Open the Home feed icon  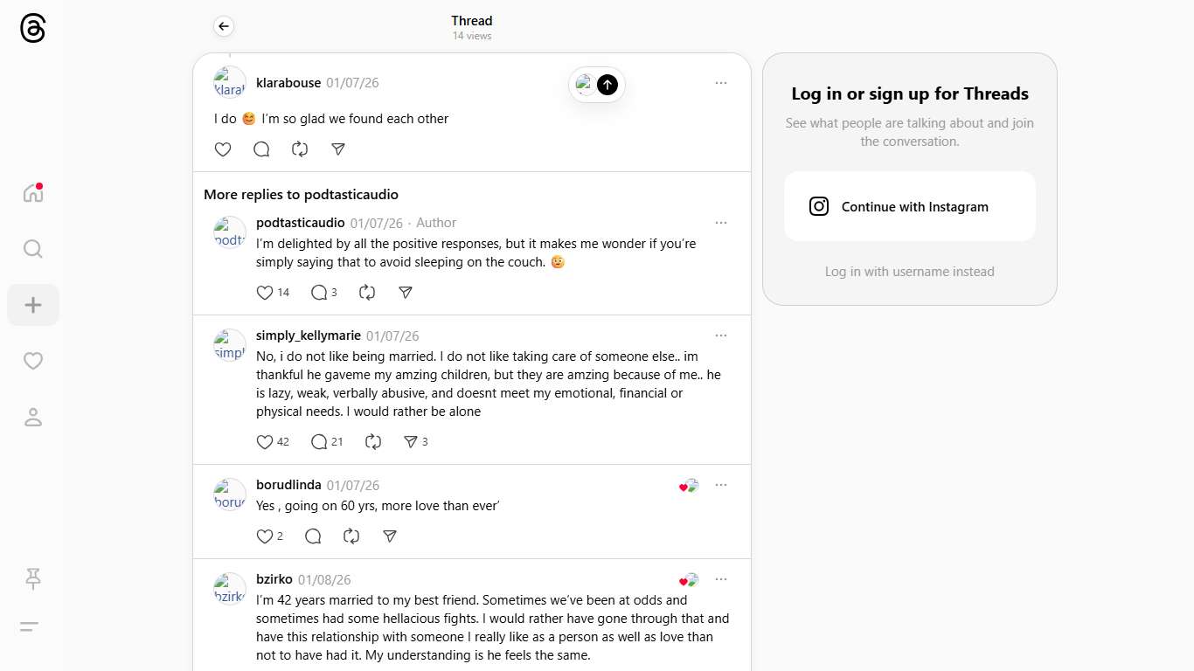click(x=33, y=193)
